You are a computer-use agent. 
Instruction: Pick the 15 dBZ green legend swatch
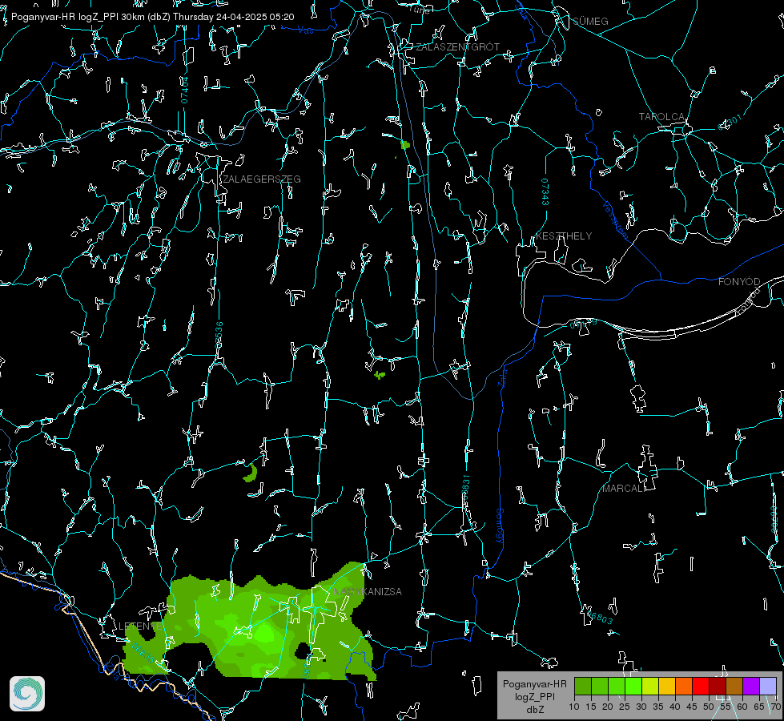[x=600, y=686]
